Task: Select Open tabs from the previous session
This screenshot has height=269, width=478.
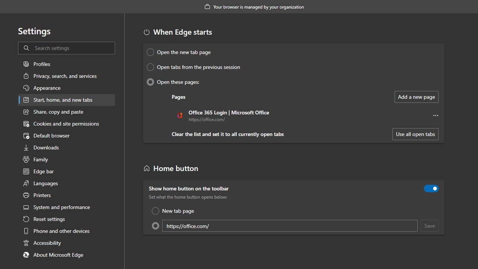Action: click(x=150, y=67)
